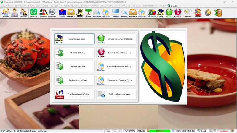Click the Abertura de Caixa button
Screen dimensions: 237x133
coord(74,53)
